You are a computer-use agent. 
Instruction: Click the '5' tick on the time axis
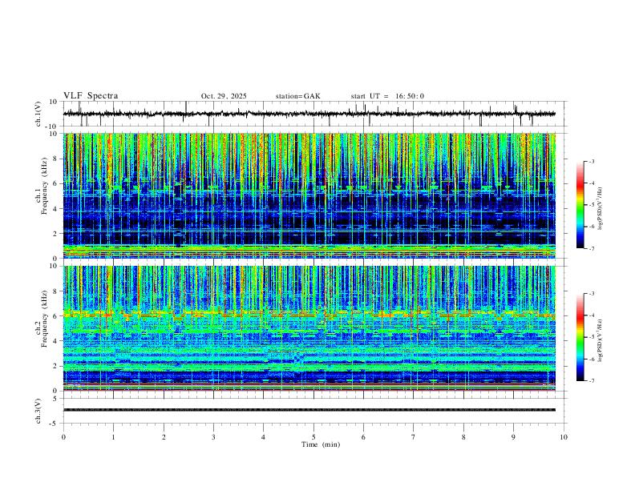click(x=313, y=437)
